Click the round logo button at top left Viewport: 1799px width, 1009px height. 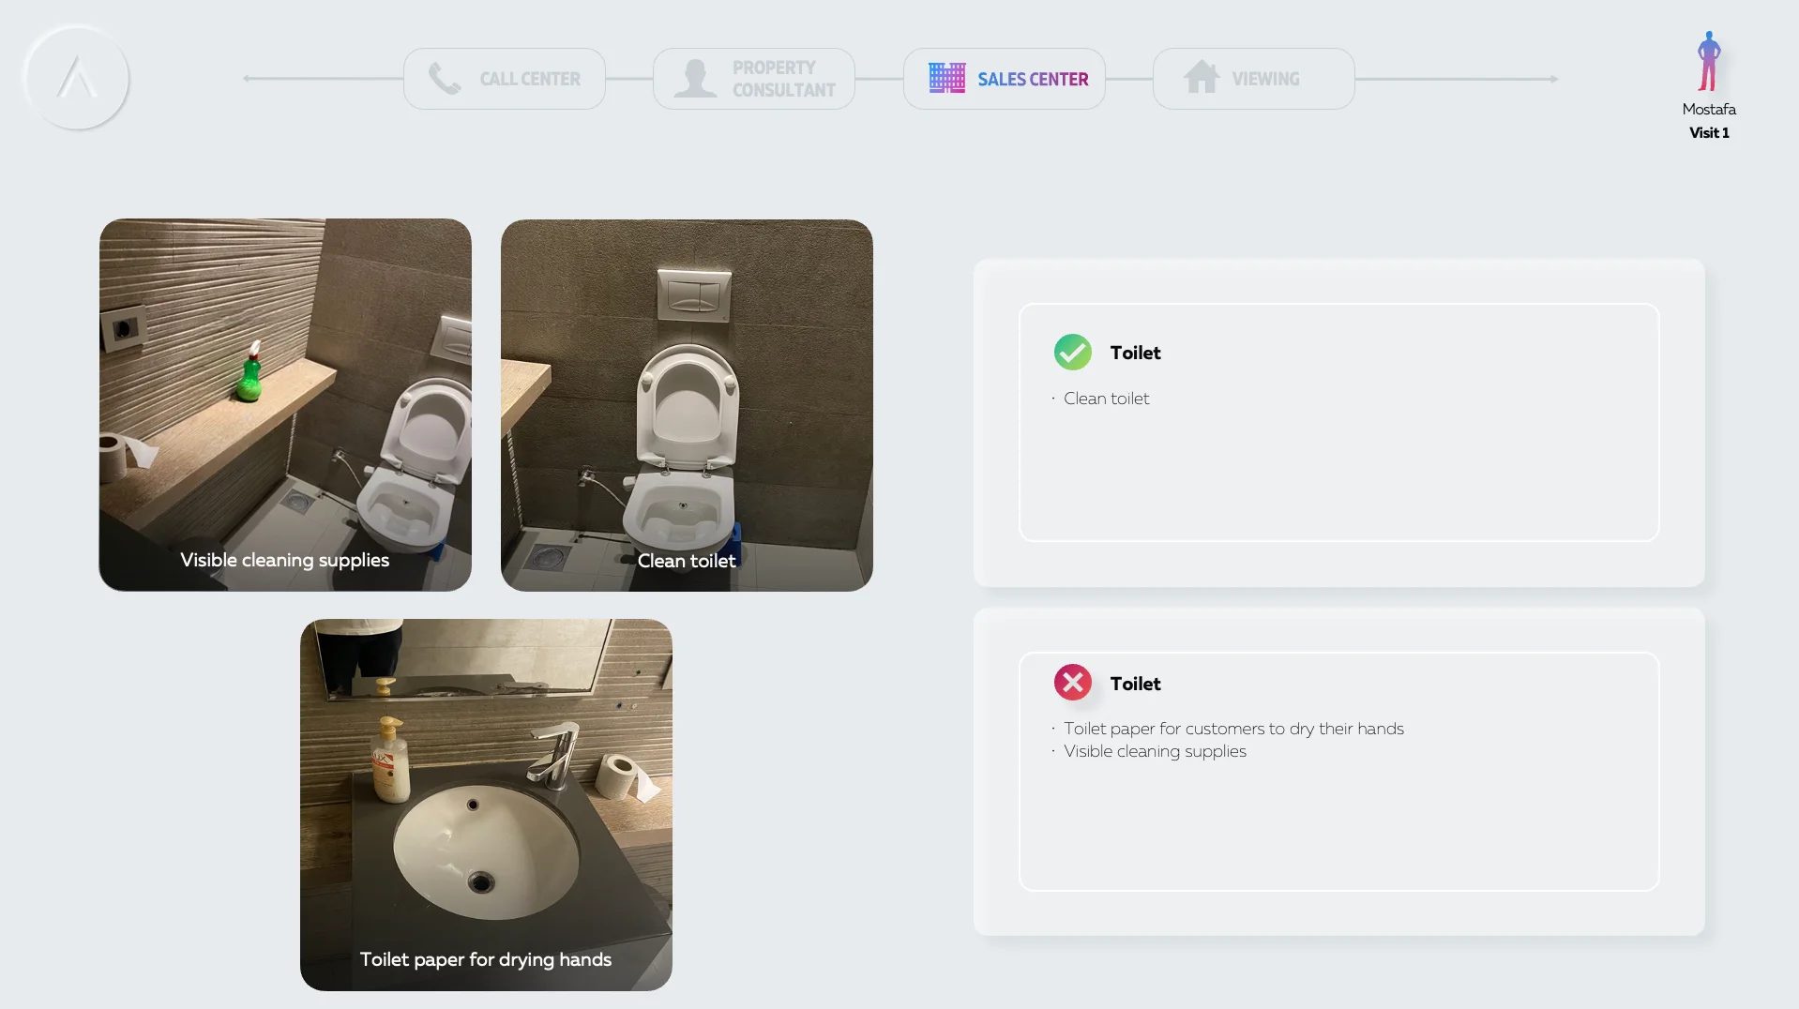coord(77,78)
